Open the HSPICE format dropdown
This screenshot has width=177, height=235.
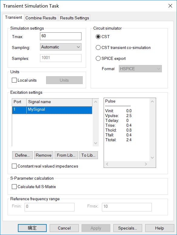tap(140, 69)
